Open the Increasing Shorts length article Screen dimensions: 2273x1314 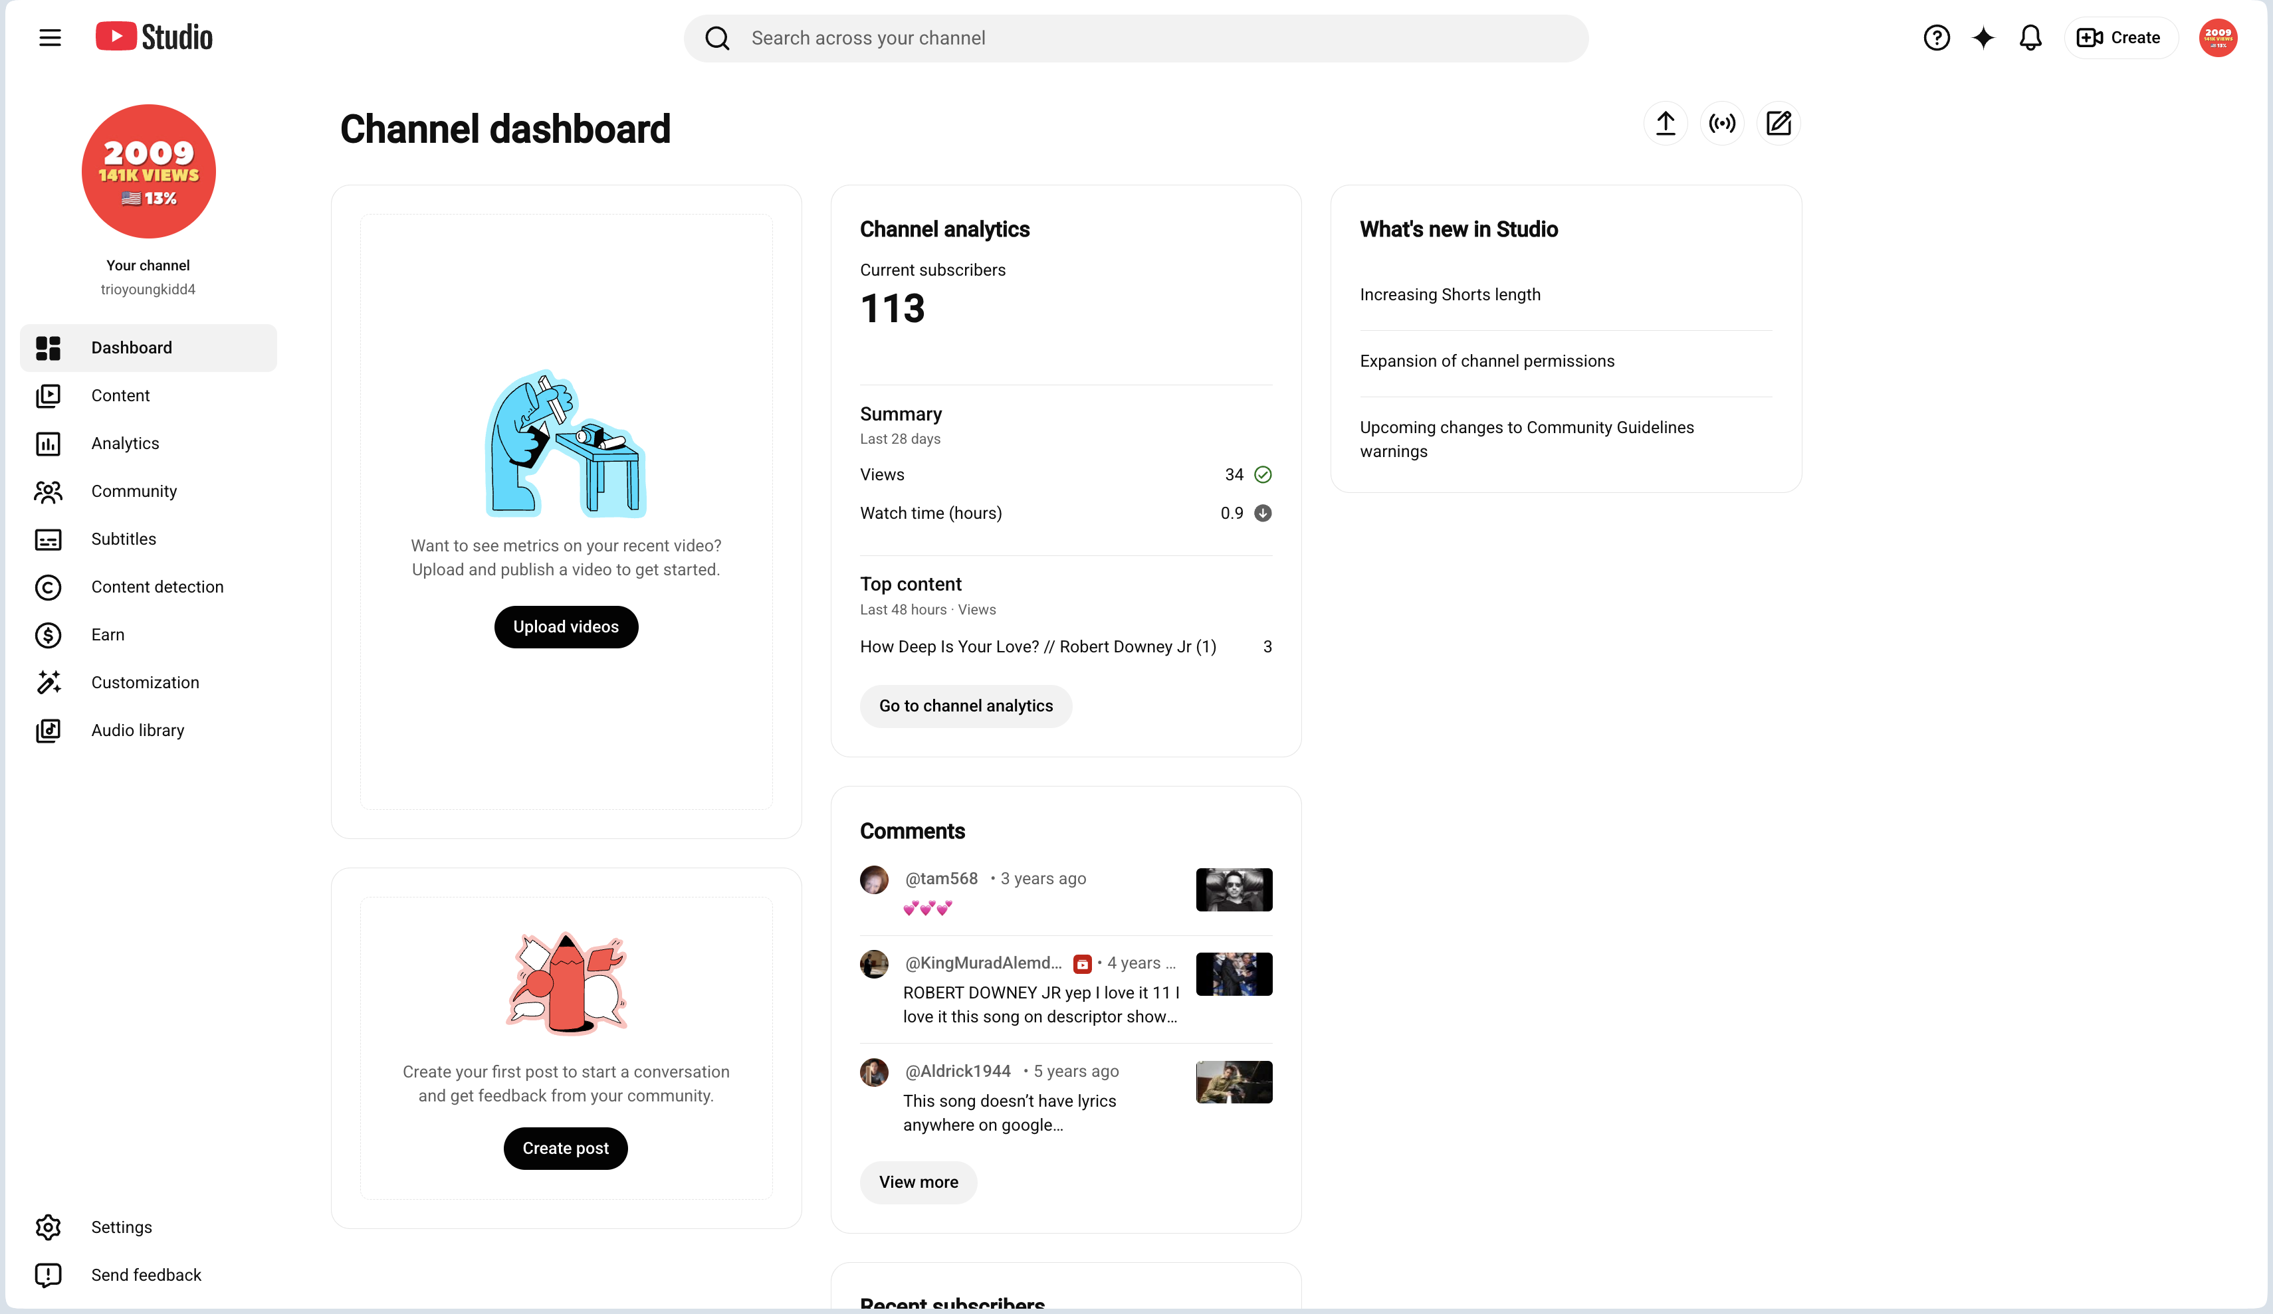point(1450,295)
